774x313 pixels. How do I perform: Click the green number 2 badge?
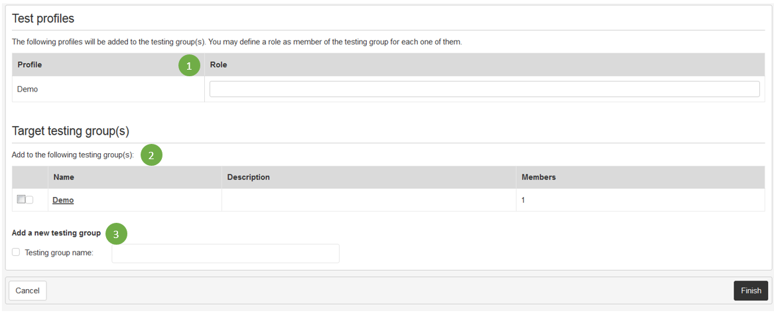[x=151, y=155]
